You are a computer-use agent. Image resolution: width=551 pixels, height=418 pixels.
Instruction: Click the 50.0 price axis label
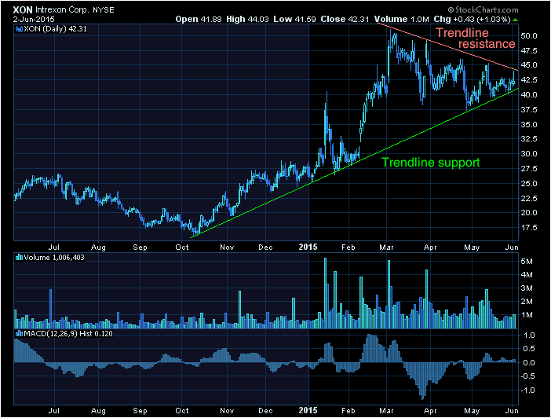pyautogui.click(x=529, y=36)
